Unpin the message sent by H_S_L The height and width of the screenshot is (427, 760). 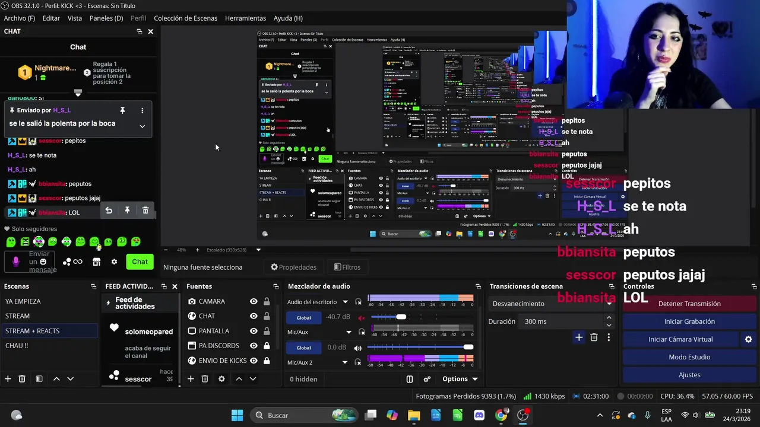click(122, 110)
